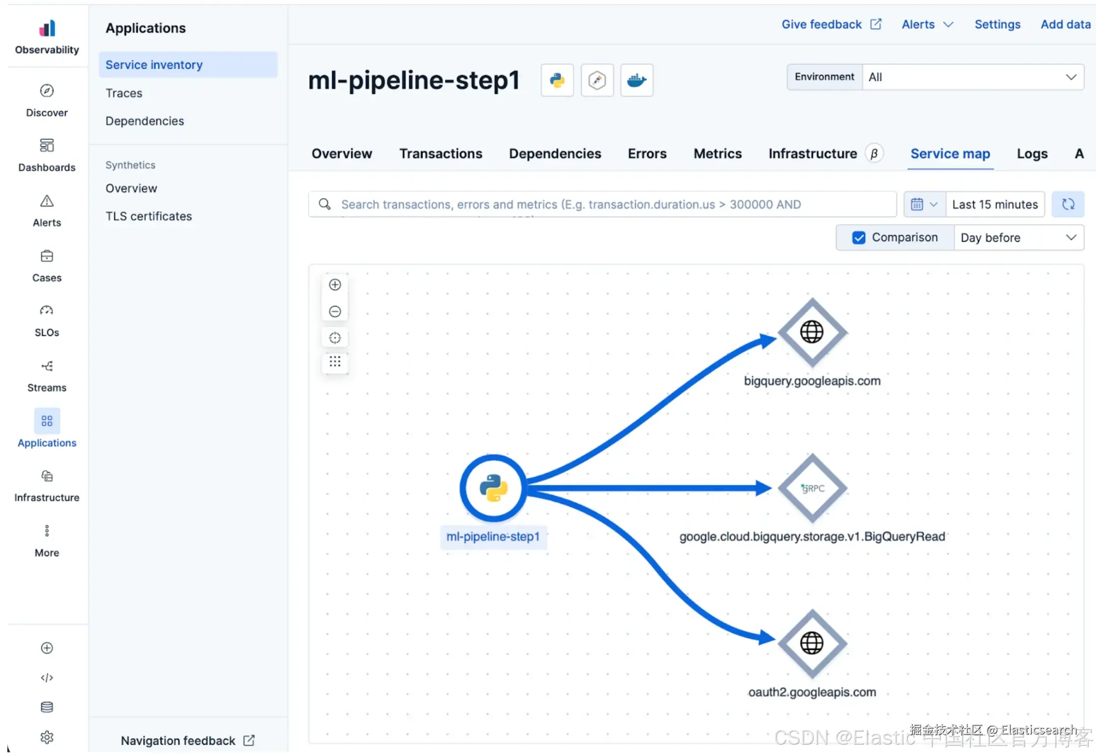
Task: Refresh the query results
Action: tap(1068, 204)
